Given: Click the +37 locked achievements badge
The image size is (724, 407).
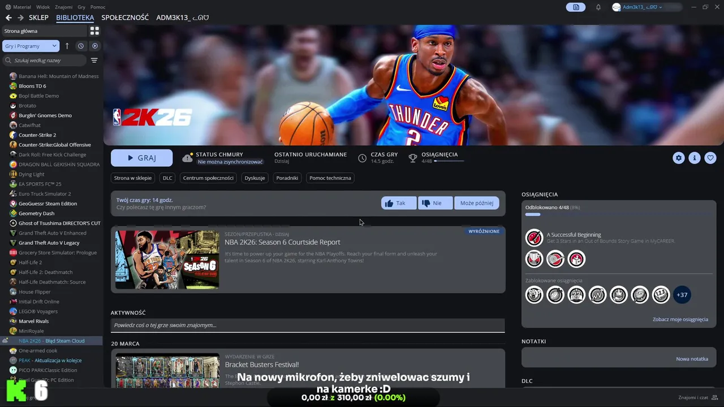Looking at the screenshot, I should coord(682,295).
